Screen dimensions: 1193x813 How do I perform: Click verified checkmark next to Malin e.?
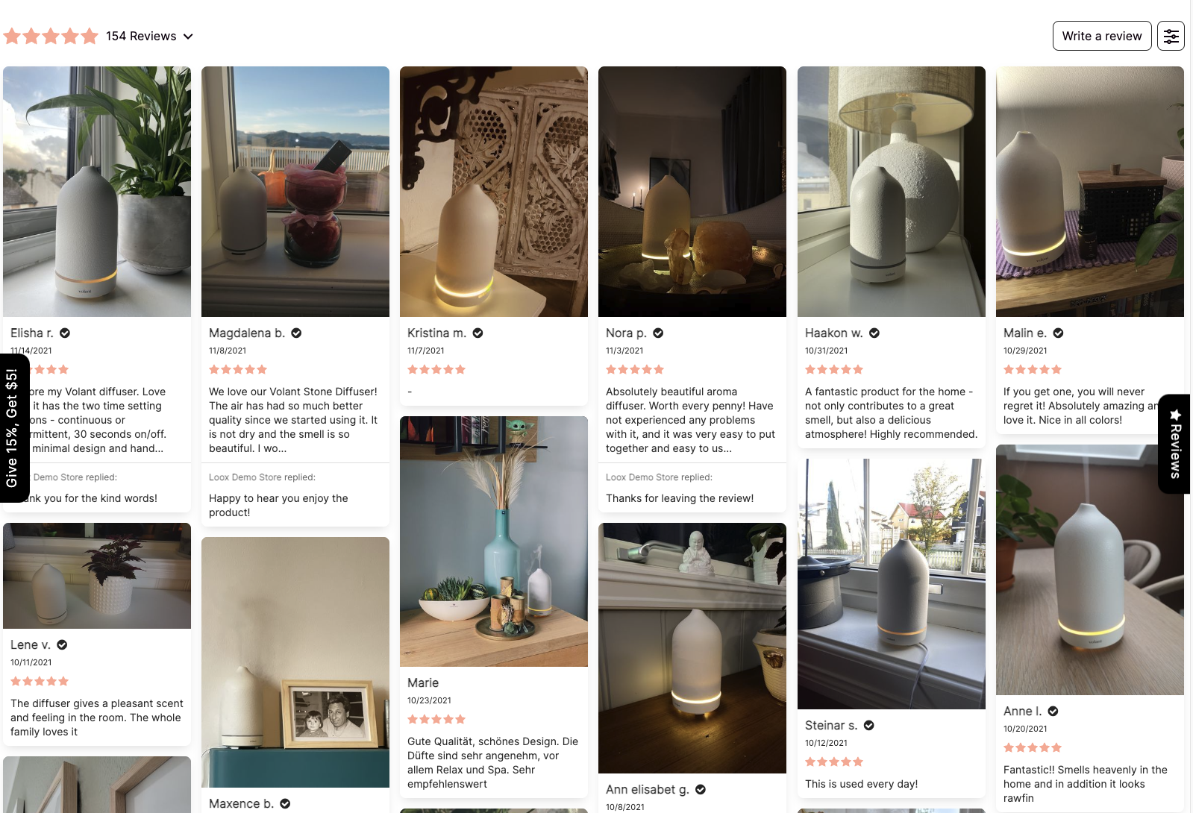click(1058, 333)
